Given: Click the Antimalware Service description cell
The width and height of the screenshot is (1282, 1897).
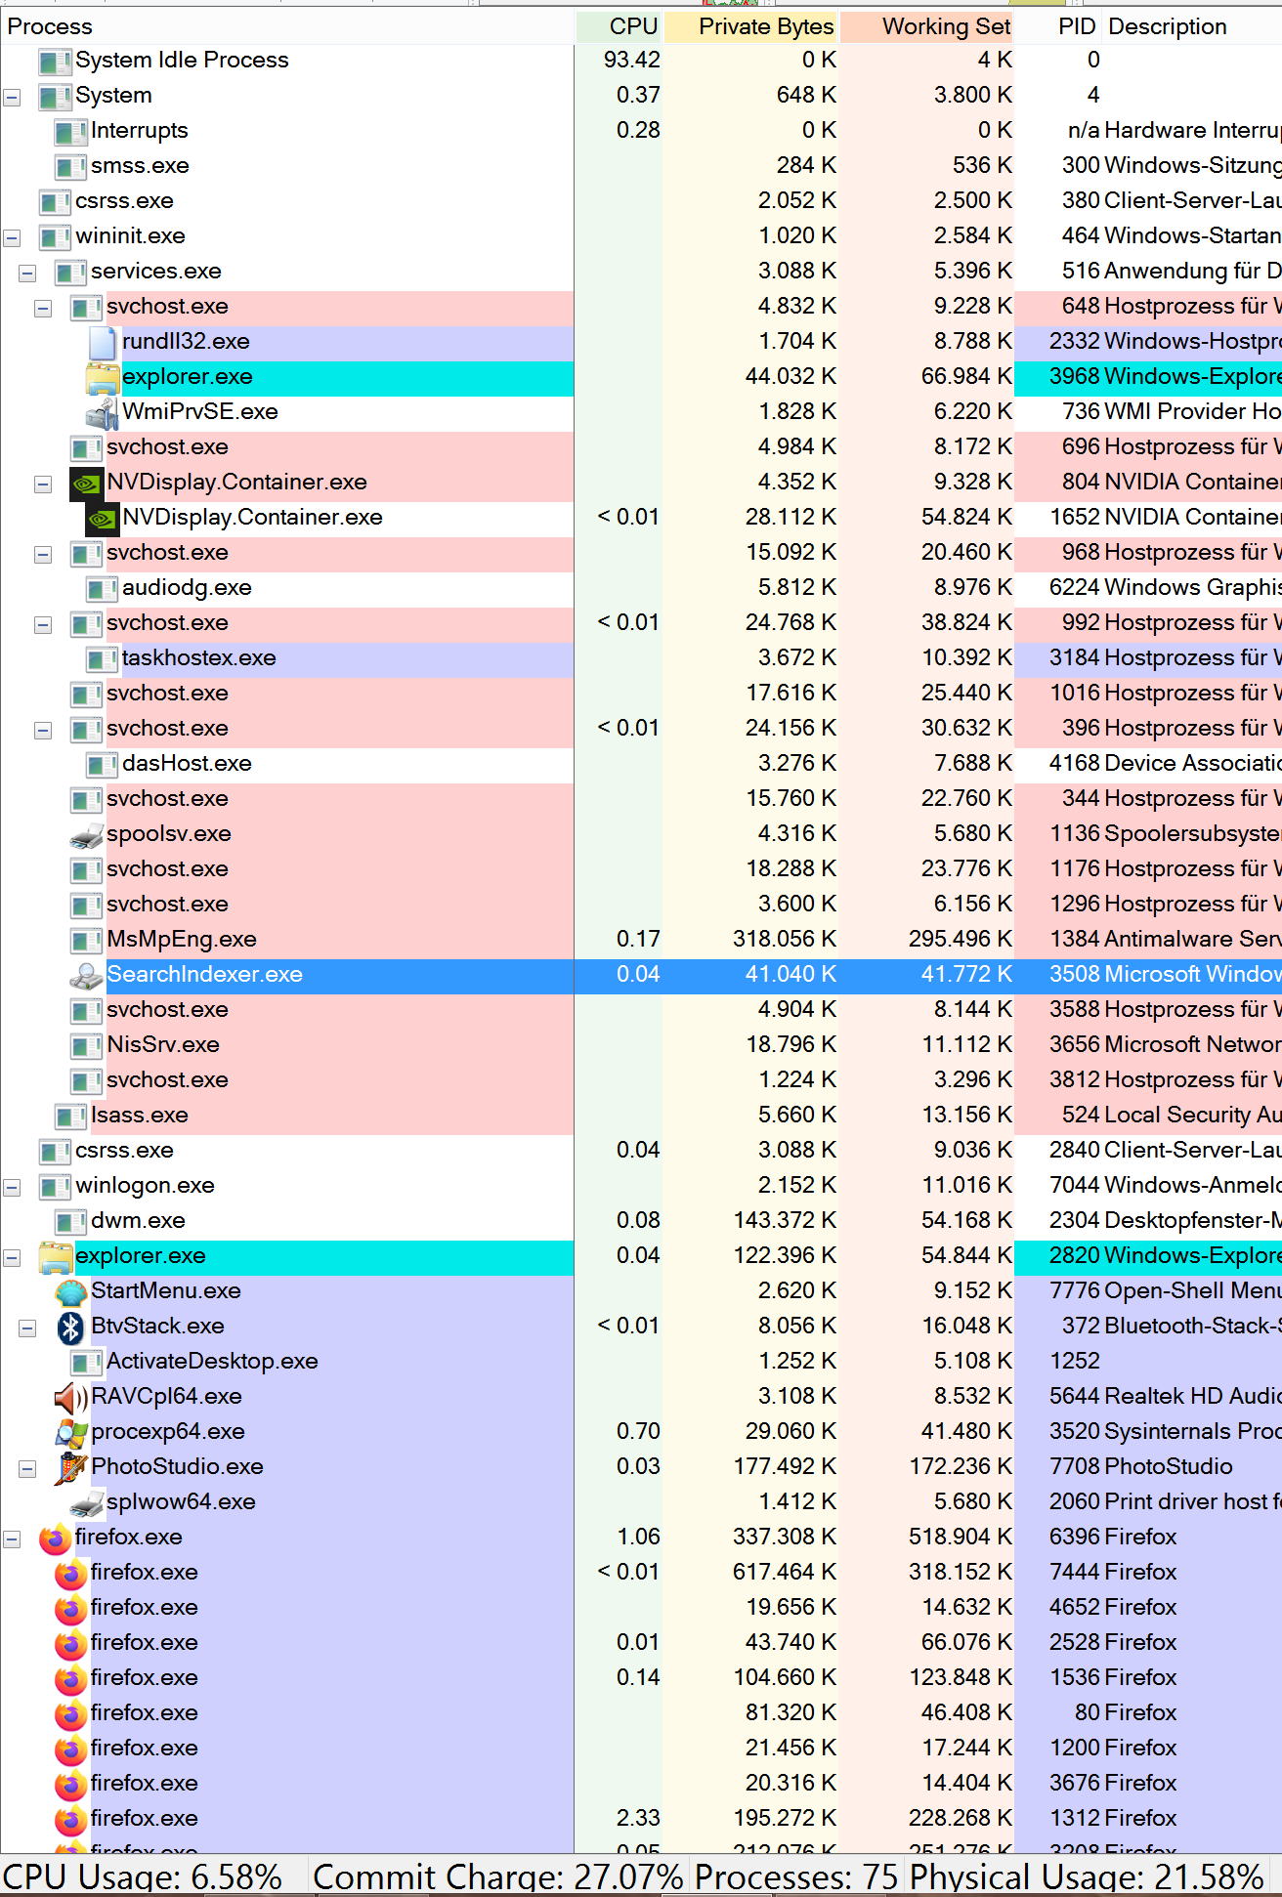Looking at the screenshot, I should [1193, 940].
